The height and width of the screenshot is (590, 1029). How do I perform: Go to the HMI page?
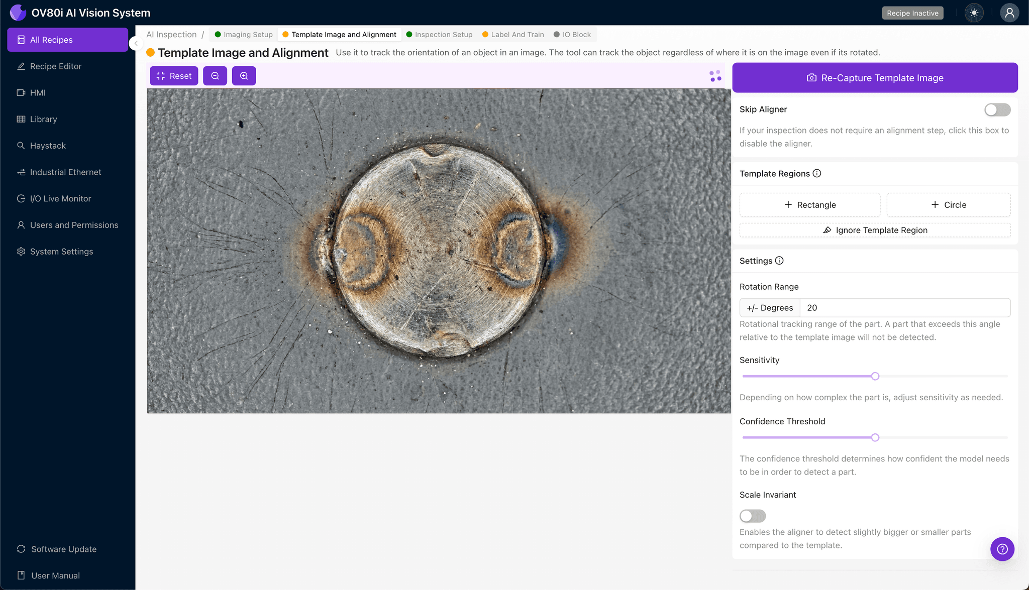(x=67, y=92)
